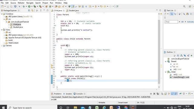Toggle Scheduled presentation in Task List
194x109 pixels.
tap(175, 14)
